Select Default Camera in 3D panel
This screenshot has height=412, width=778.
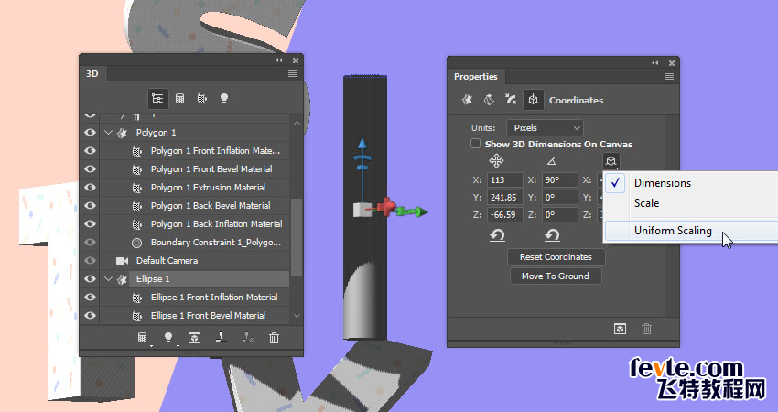167,261
